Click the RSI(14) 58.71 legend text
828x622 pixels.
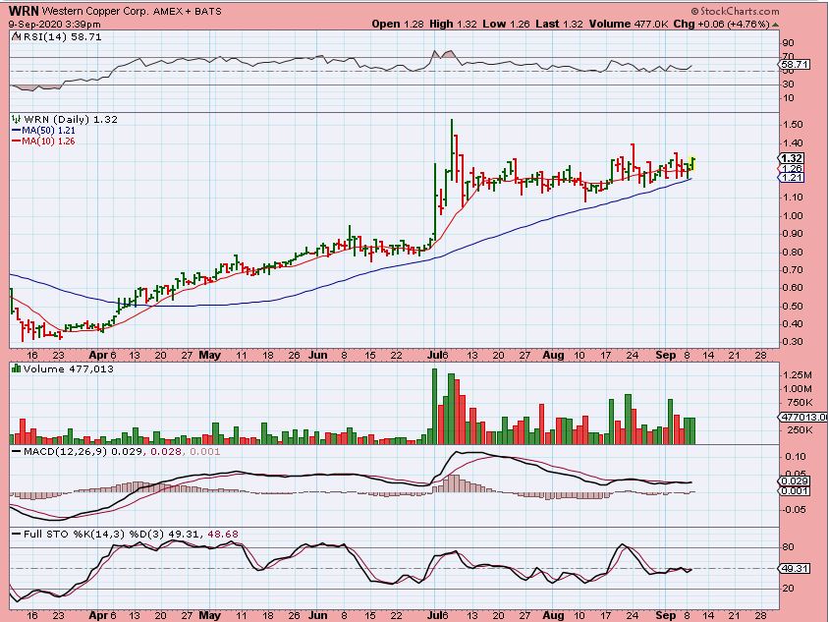click(62, 37)
